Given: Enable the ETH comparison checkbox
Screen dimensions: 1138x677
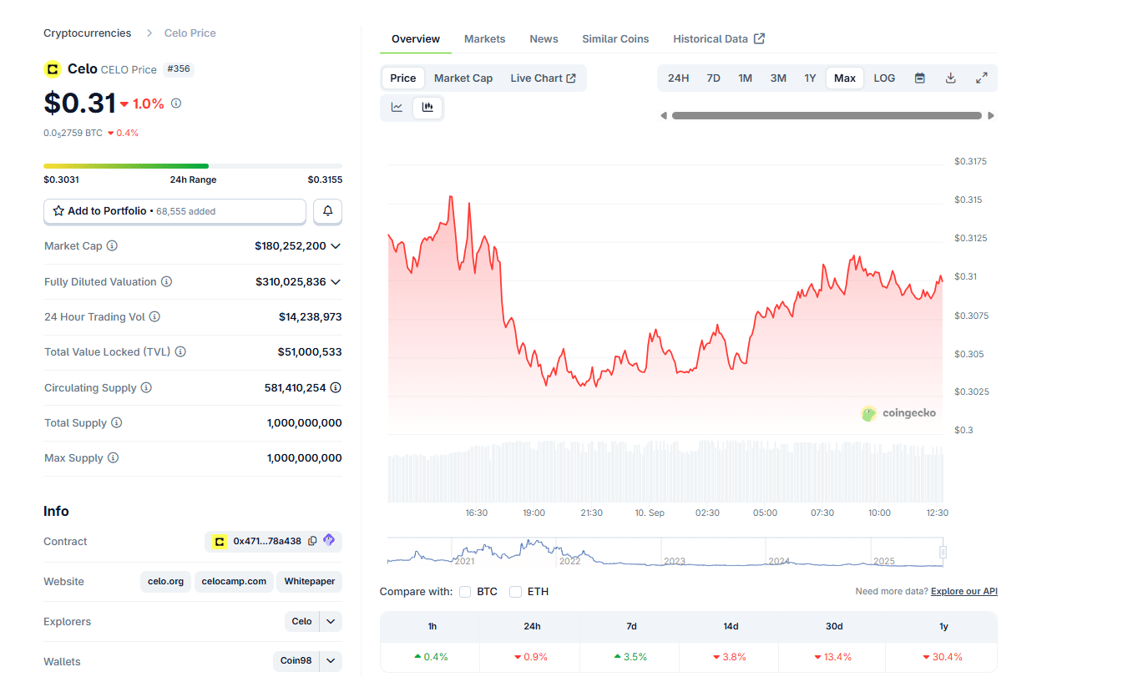Looking at the screenshot, I should point(515,591).
